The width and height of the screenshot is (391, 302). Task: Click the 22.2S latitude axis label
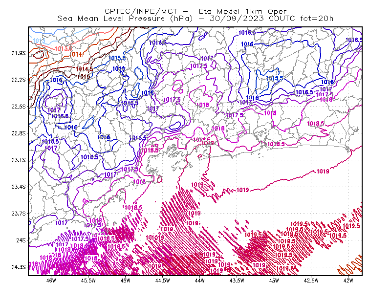tap(19, 80)
